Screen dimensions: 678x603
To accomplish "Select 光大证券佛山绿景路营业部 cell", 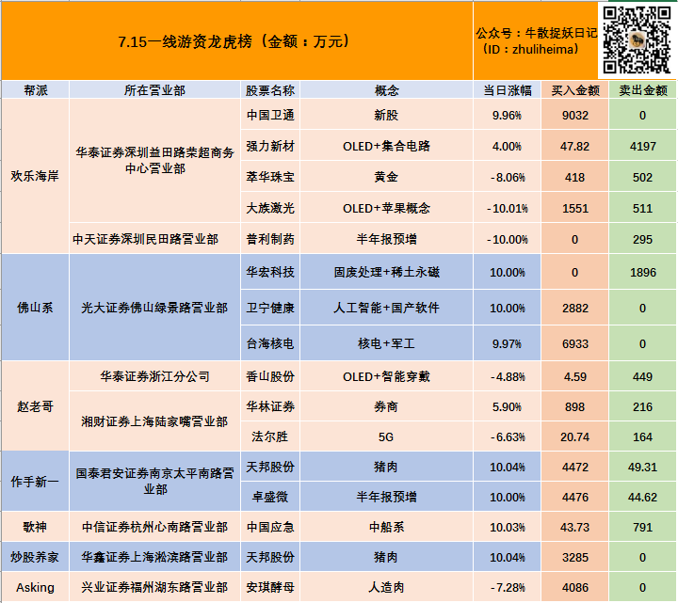I will point(155,308).
